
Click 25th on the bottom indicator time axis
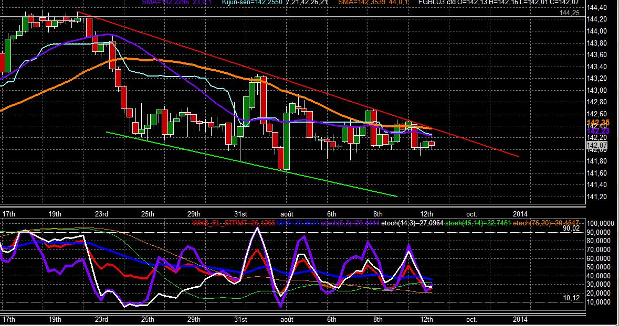point(148,319)
